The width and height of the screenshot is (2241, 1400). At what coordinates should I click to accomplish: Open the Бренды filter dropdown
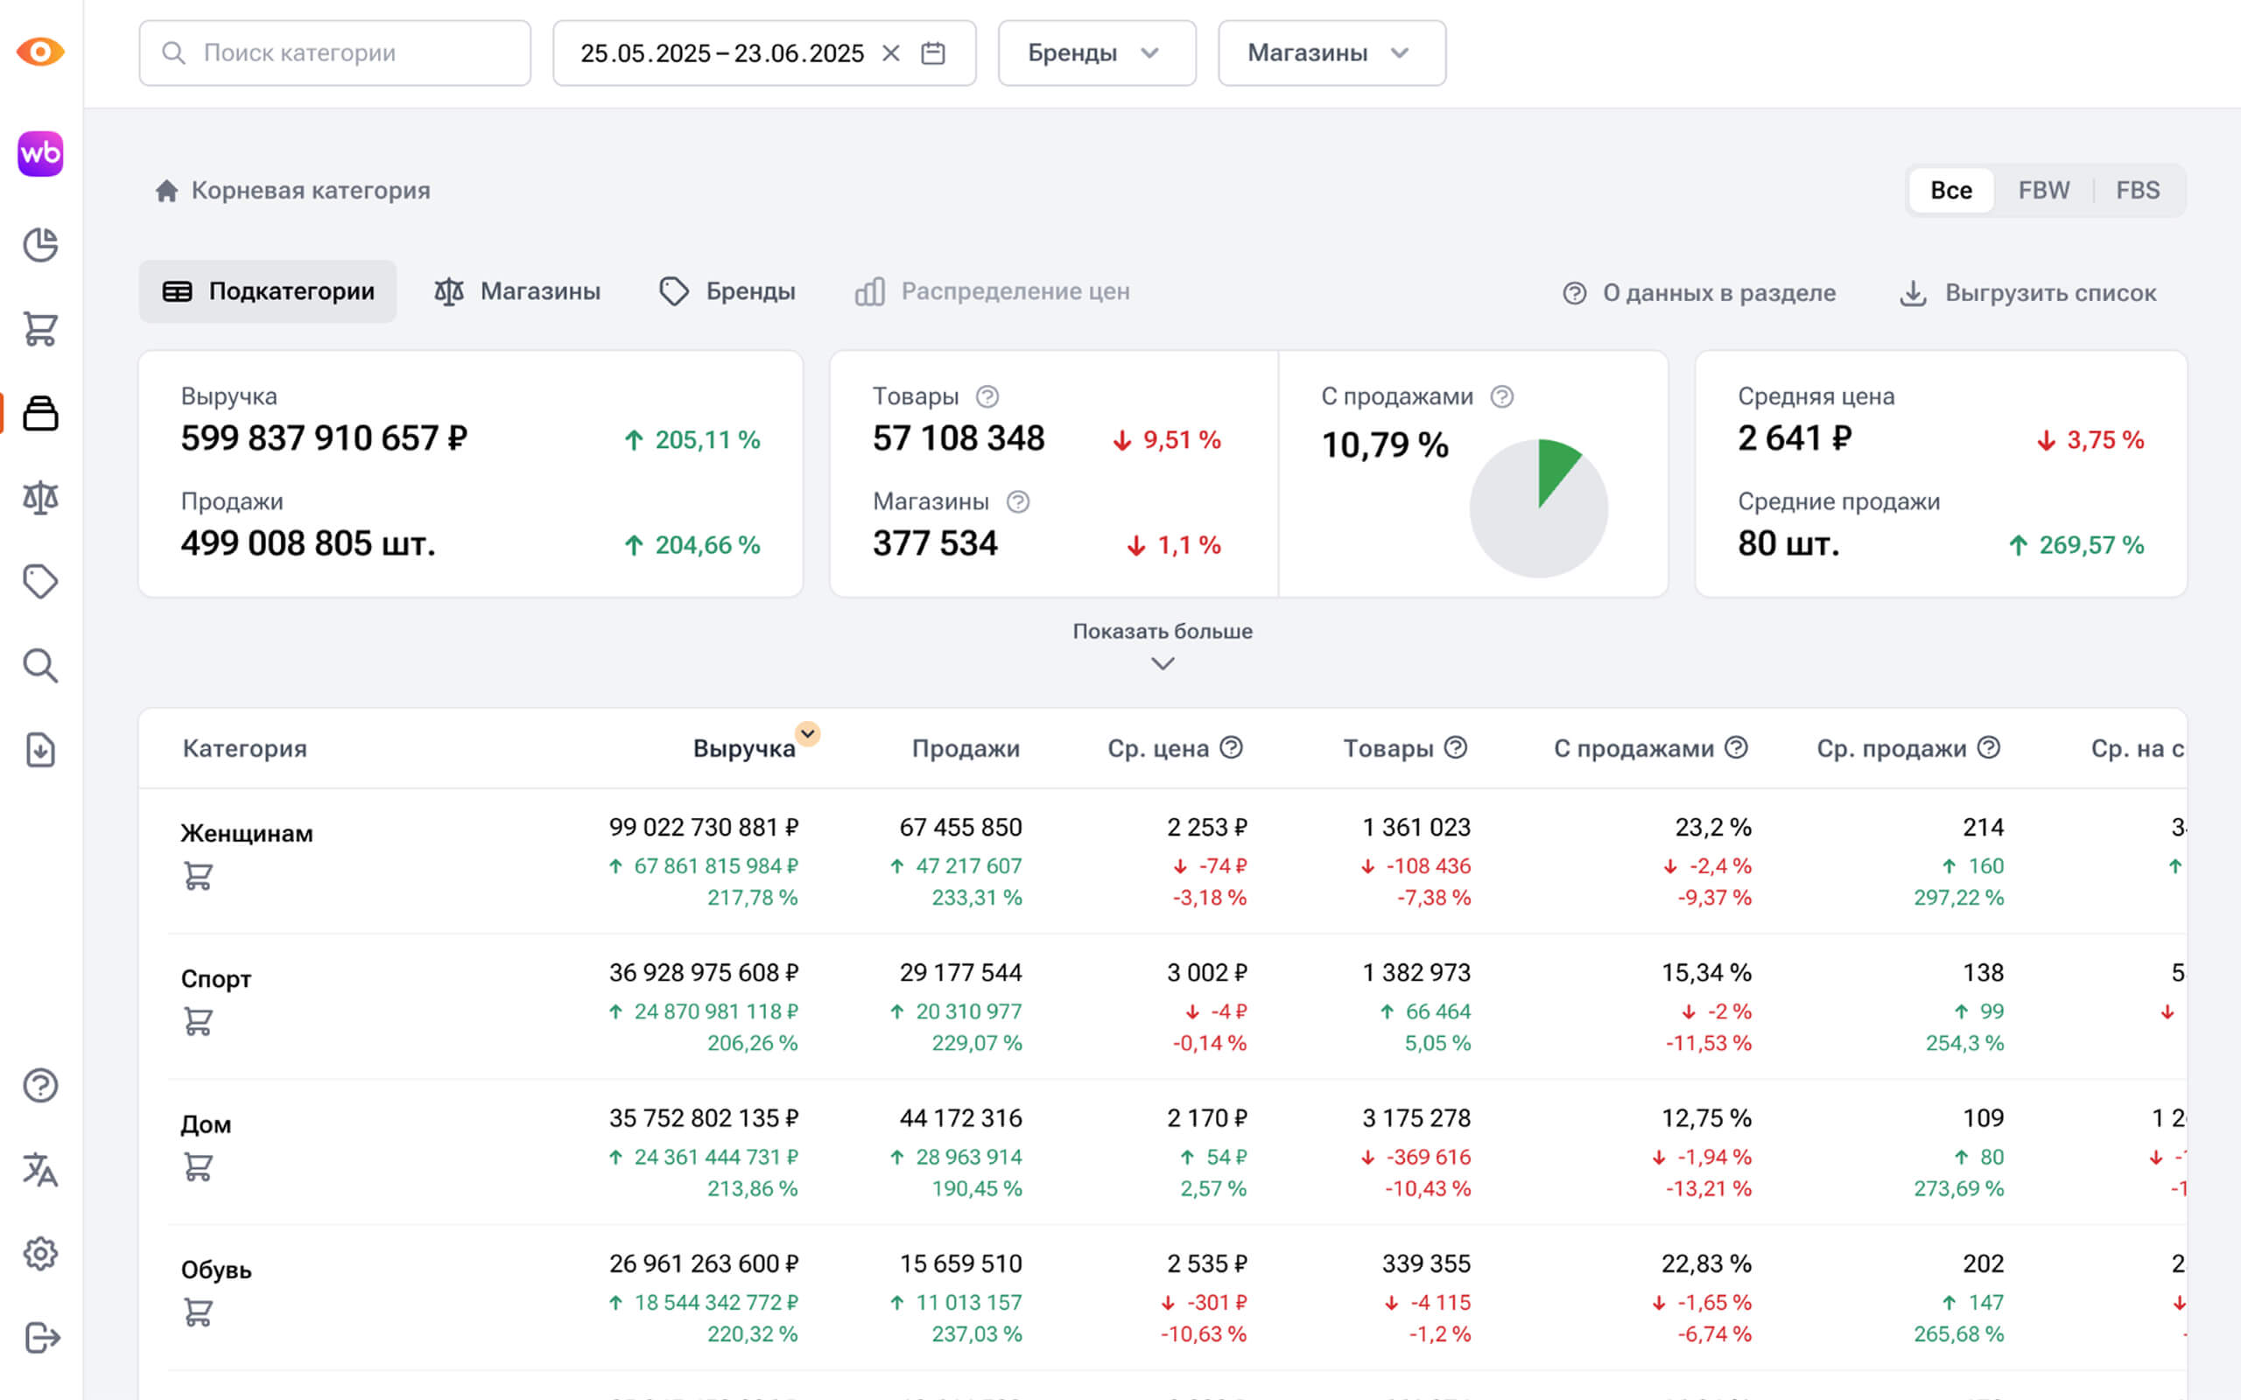[x=1095, y=53]
